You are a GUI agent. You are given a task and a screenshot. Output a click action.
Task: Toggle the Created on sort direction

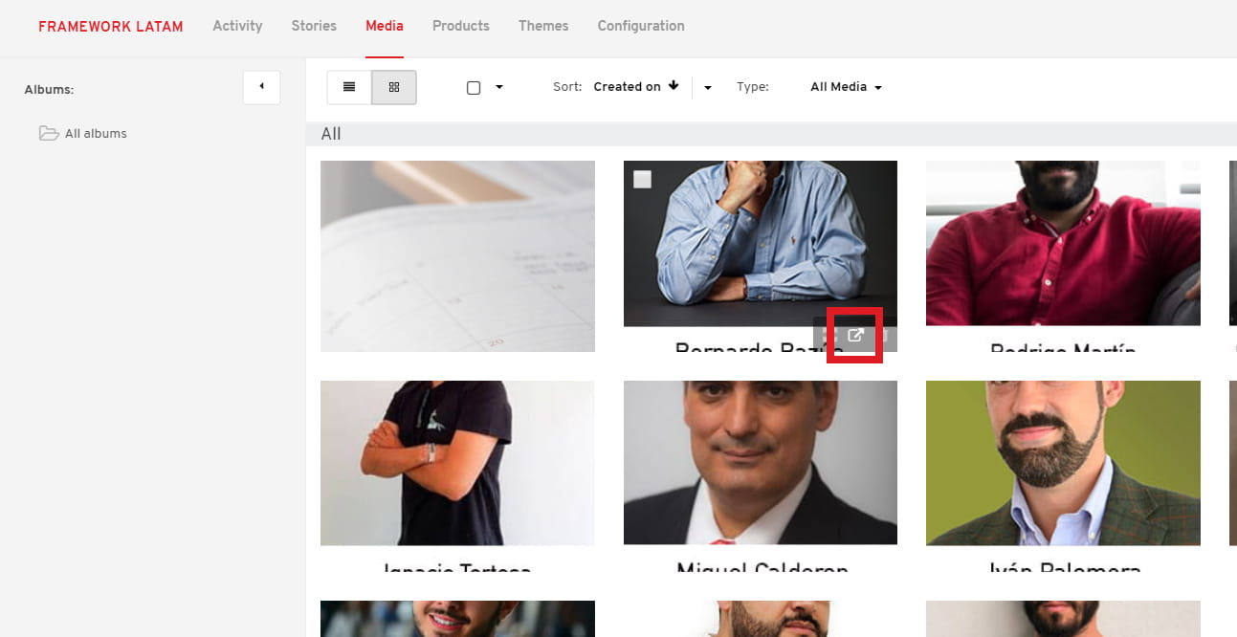point(636,86)
